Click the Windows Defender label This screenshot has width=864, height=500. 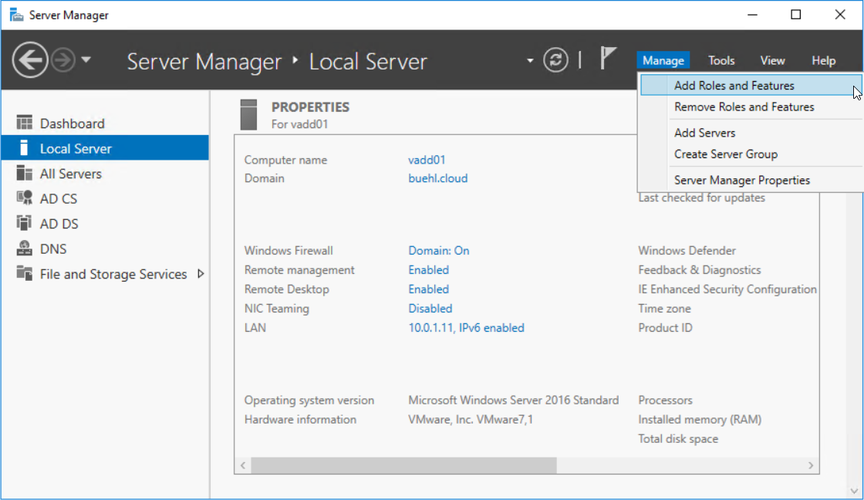687,251
